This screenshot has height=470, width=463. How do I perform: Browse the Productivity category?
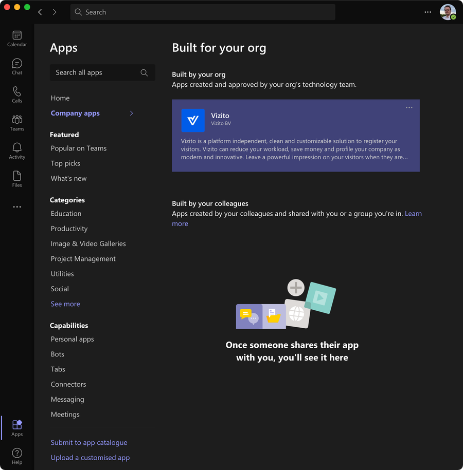click(68, 228)
